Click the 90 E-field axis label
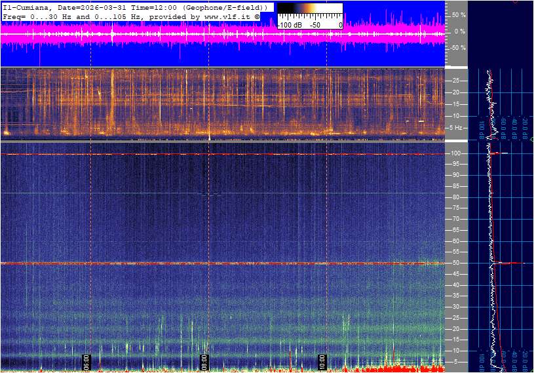534x373 pixels. 455,175
